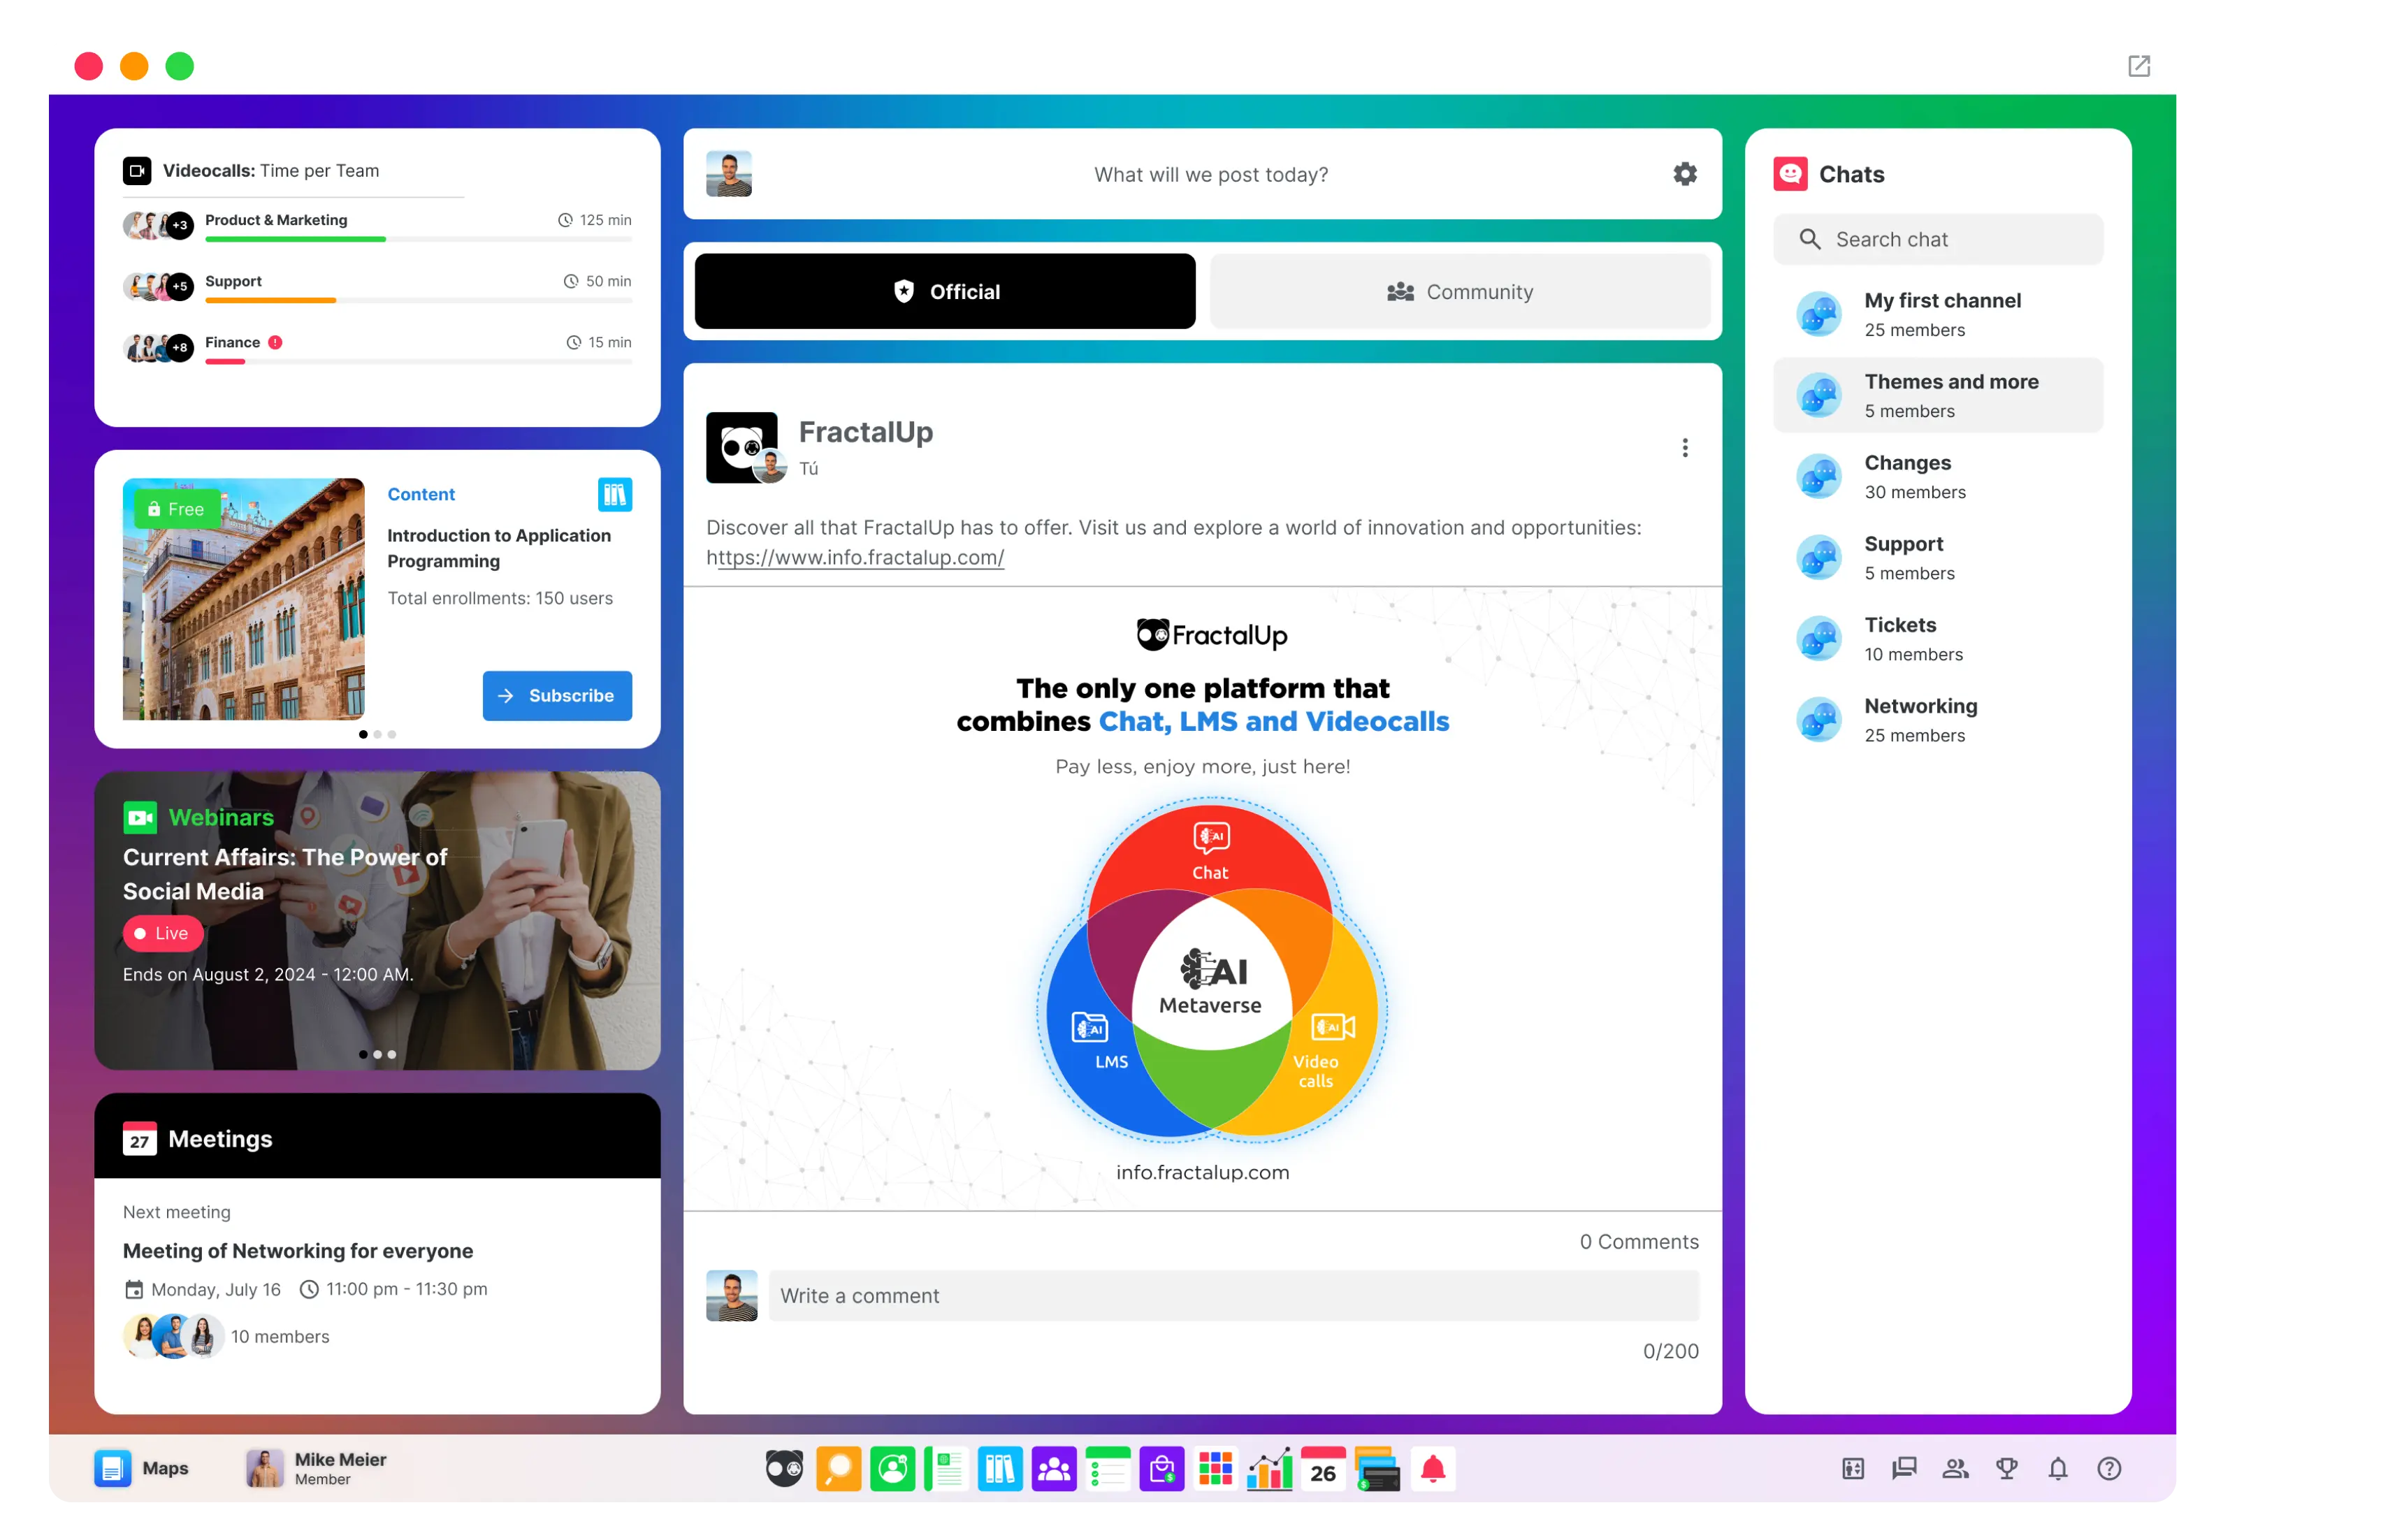
Task: Open the library books dock icon
Action: (x=999, y=1469)
